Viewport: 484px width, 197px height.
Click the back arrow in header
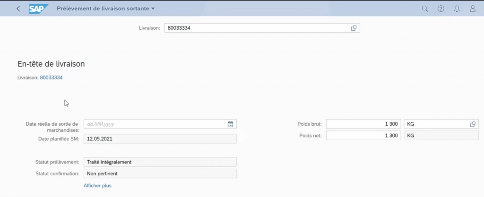point(18,9)
